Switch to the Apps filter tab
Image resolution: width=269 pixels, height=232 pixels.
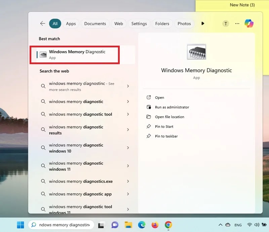[x=71, y=24]
